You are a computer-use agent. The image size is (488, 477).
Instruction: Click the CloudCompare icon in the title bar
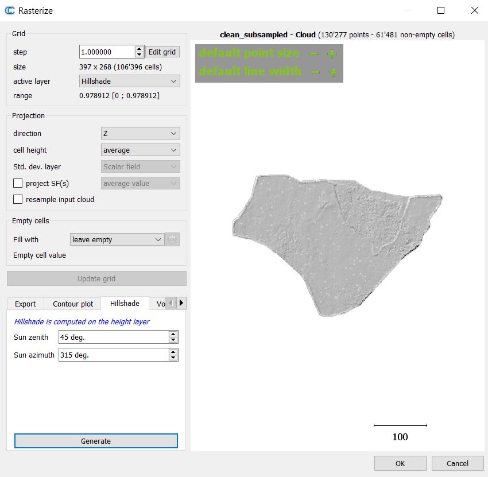point(9,10)
